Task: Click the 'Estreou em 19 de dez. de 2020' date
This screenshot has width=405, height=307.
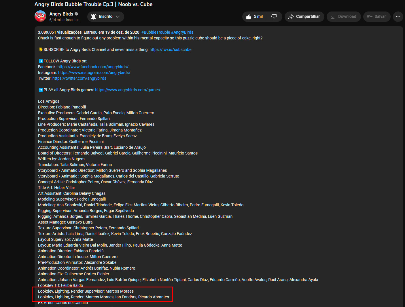Action: pyautogui.click(x=111, y=32)
